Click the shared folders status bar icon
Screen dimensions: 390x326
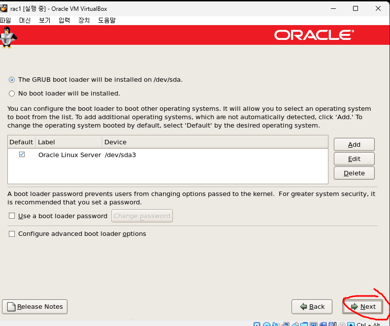click(x=304, y=324)
